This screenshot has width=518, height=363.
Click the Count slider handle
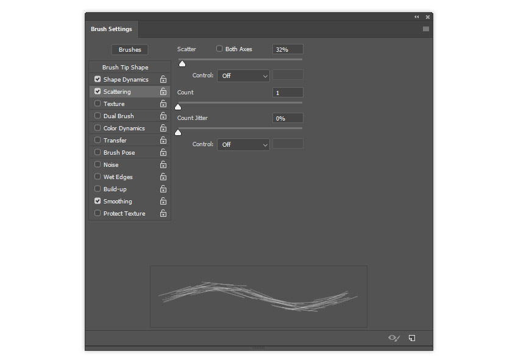(x=178, y=107)
